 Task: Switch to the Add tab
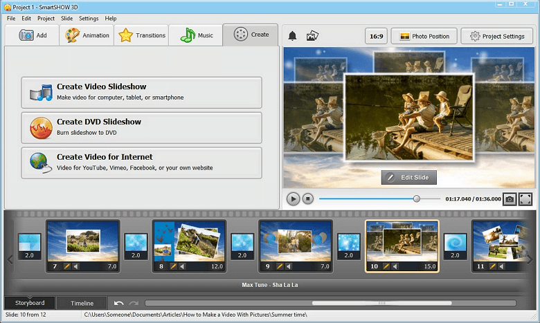(x=32, y=35)
